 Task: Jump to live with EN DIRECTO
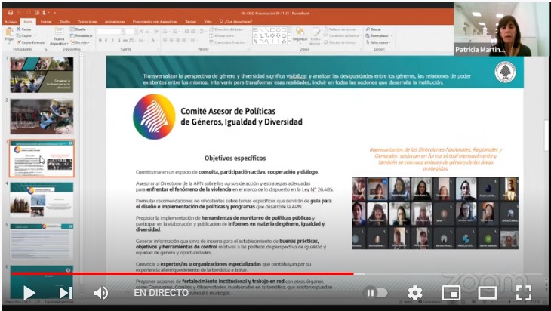tap(161, 293)
